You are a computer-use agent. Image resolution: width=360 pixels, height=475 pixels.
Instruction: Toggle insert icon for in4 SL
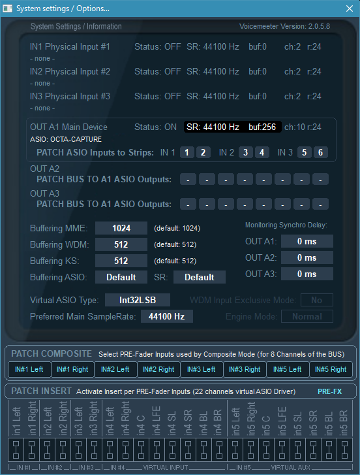click(x=173, y=450)
